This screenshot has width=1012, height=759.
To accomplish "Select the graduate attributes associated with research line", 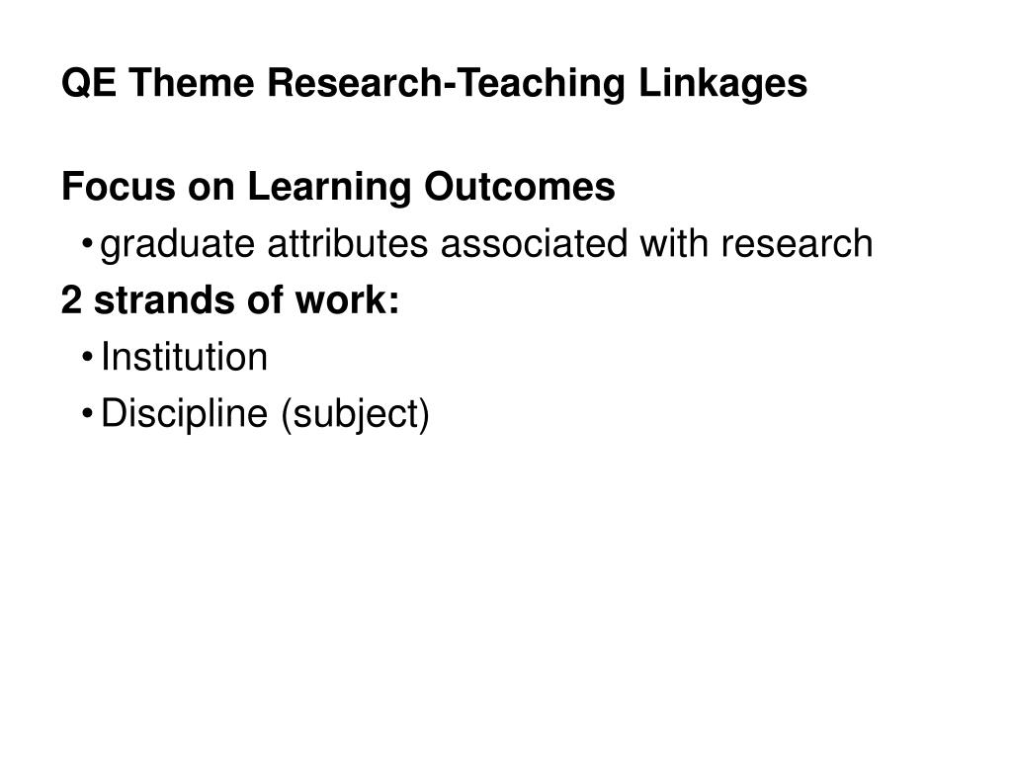I will pyautogui.click(x=486, y=245).
